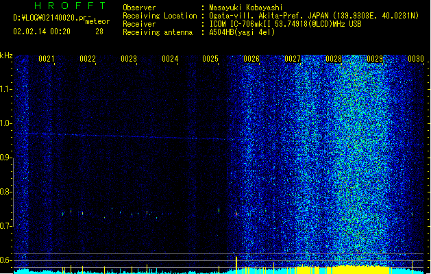
Task: Click time marker 0028
Action: click(334, 59)
